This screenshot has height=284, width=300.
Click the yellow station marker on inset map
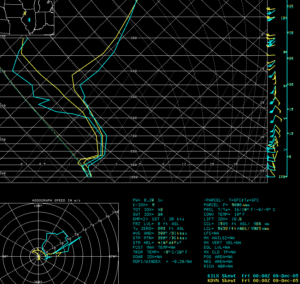point(25,13)
